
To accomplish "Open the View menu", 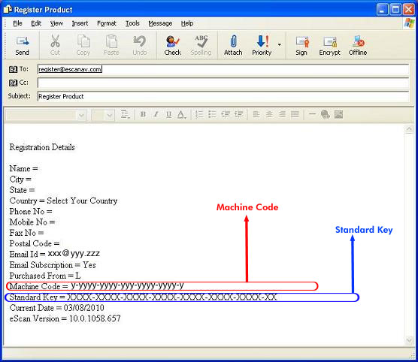I will point(56,23).
